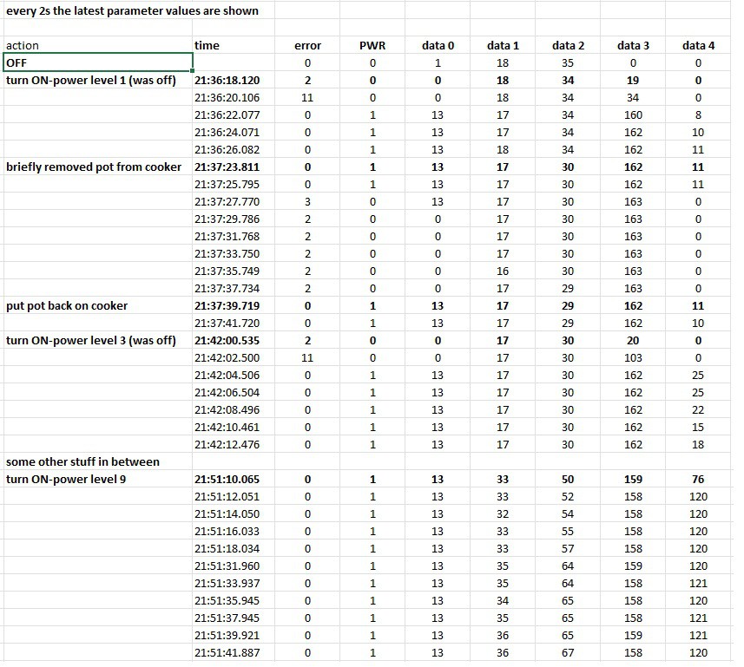Click 'turn ON-power level 3 (was off)' cell
744x667 pixels.
coord(91,340)
